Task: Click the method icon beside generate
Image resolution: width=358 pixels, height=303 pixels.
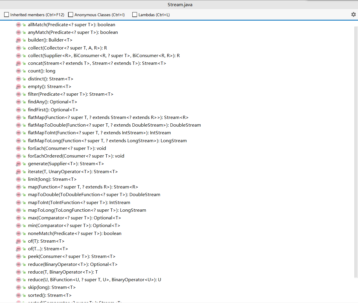Action: pyautogui.click(x=18, y=164)
